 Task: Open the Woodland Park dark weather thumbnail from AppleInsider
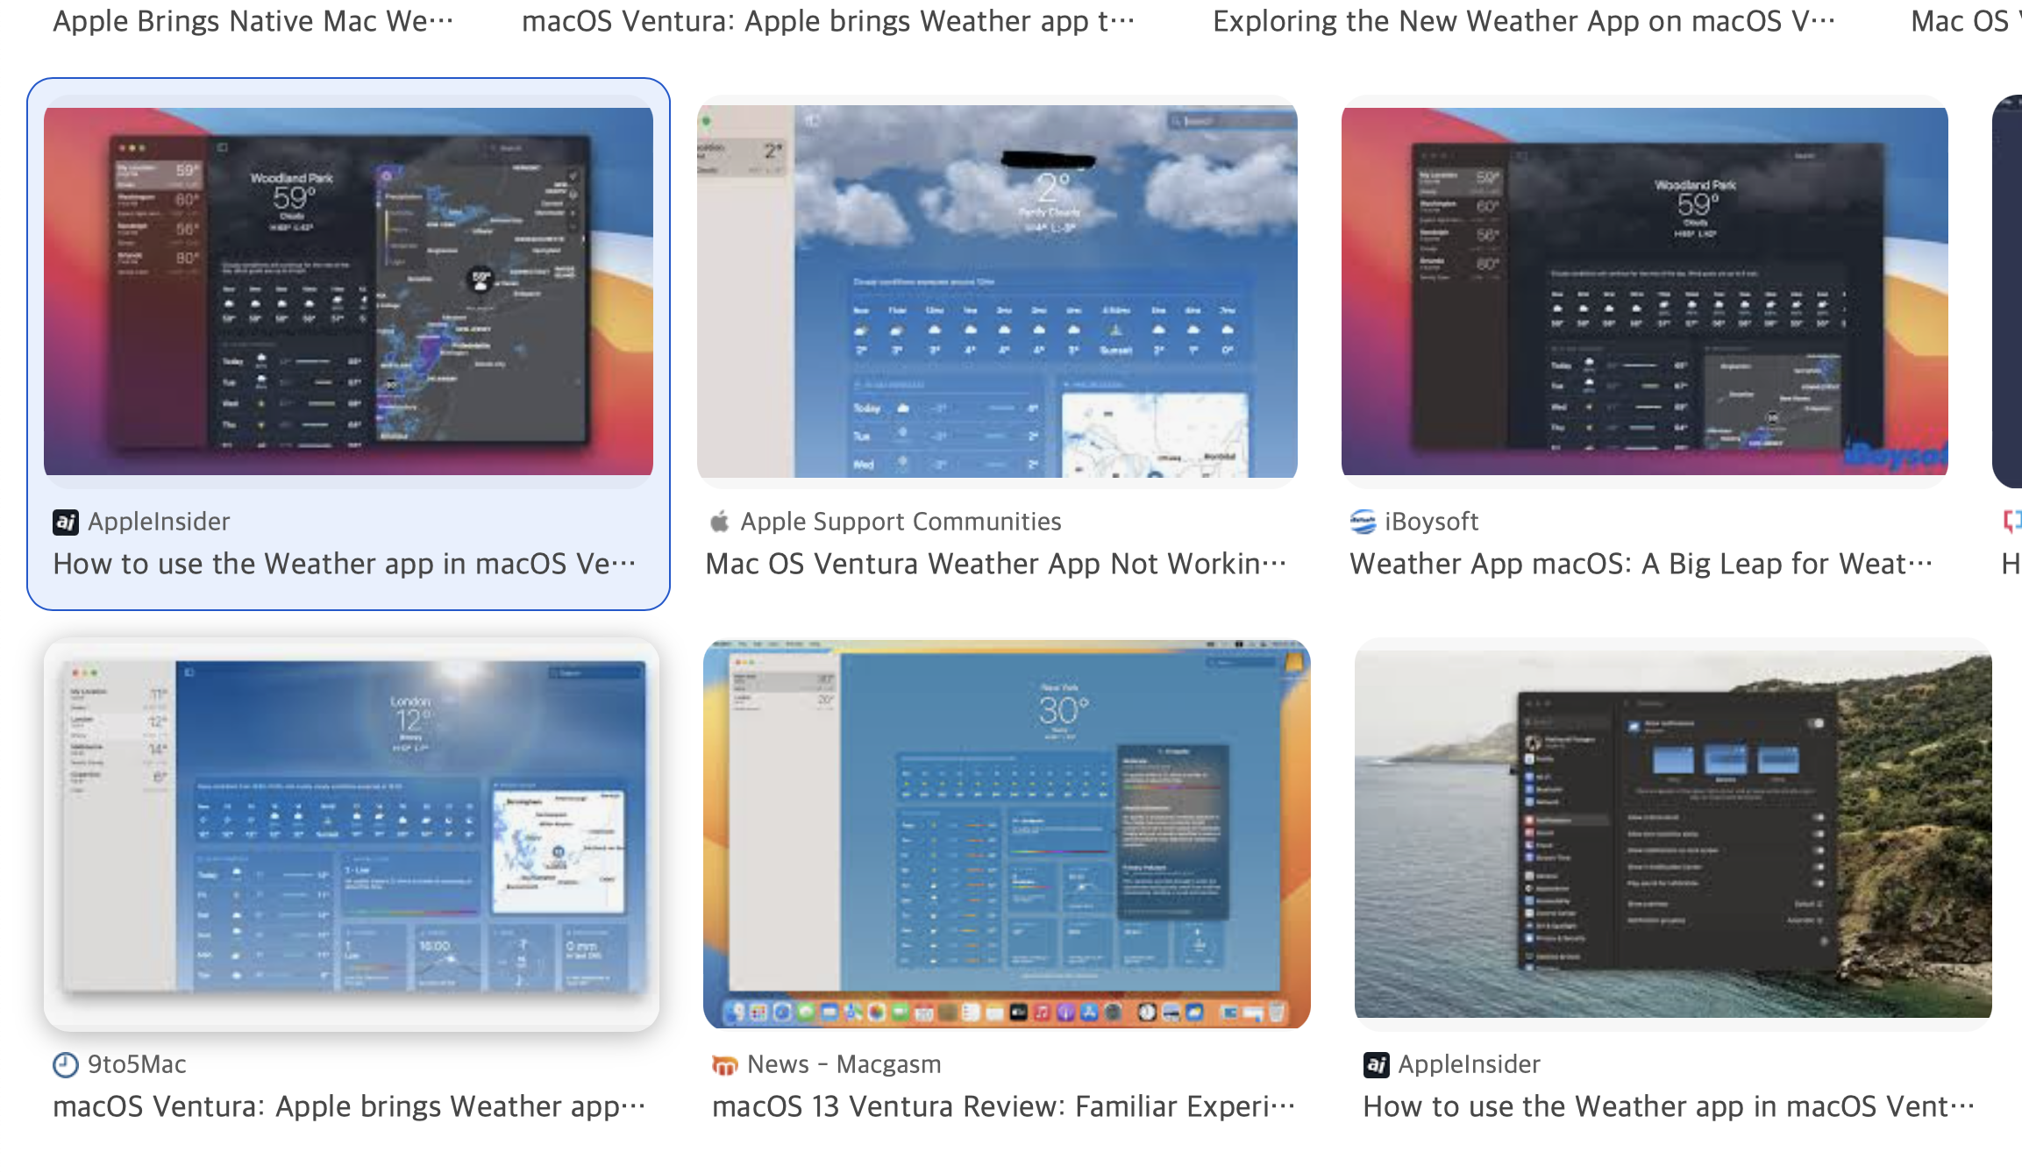click(348, 291)
